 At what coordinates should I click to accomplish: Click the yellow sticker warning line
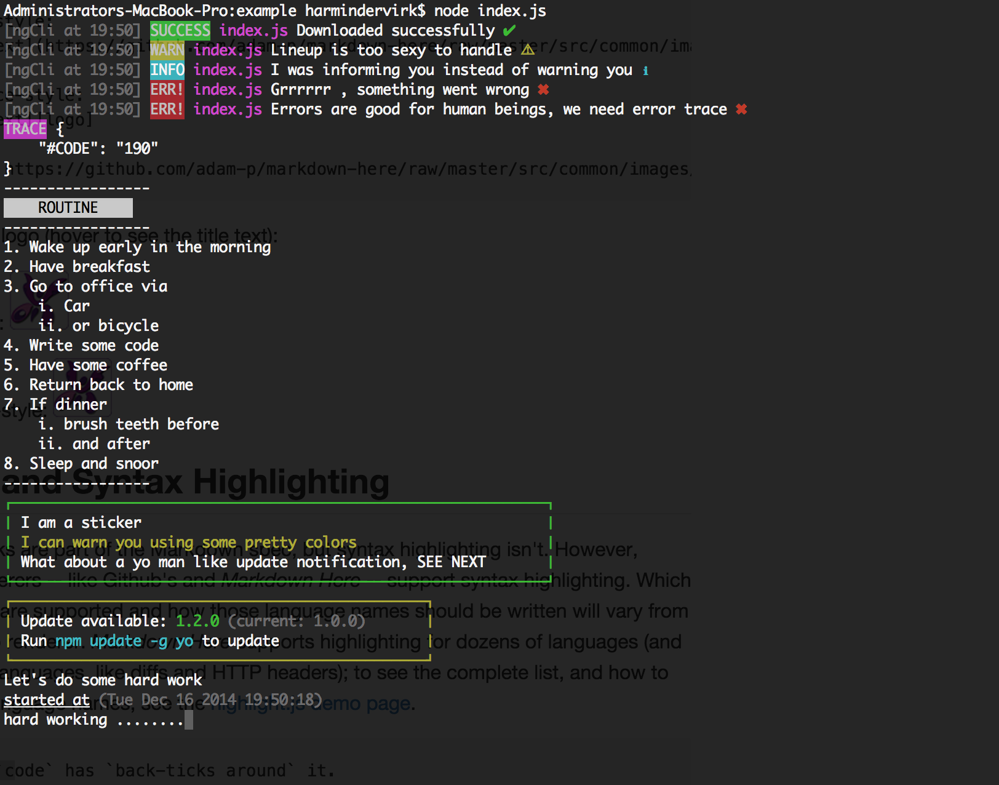click(x=189, y=543)
